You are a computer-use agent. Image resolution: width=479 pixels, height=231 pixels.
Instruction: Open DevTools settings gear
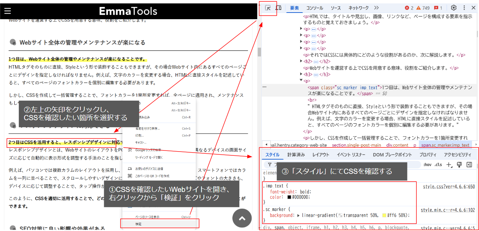[x=453, y=8]
